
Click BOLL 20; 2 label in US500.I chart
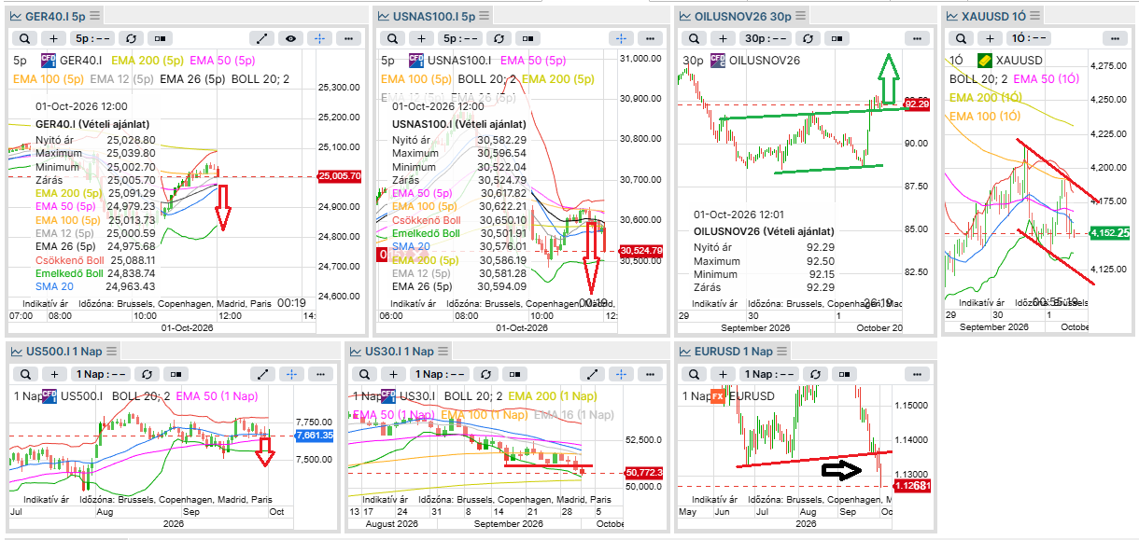point(140,395)
